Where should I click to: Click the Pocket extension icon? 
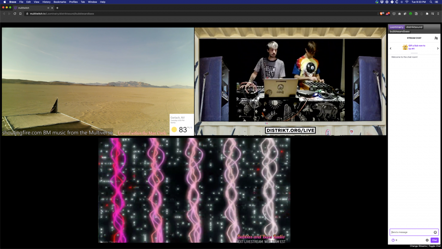click(394, 14)
